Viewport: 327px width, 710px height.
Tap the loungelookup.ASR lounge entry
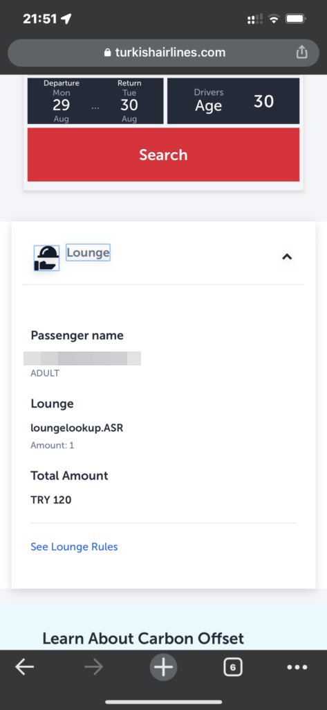point(77,427)
